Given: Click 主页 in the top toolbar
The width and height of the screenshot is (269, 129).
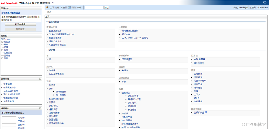Looking at the screenshot, I should [x=51, y=8].
